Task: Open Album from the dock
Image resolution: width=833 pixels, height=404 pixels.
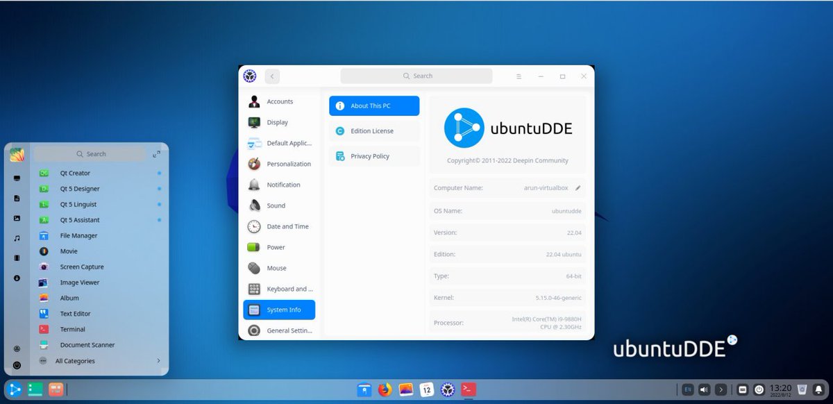Action: [406, 389]
